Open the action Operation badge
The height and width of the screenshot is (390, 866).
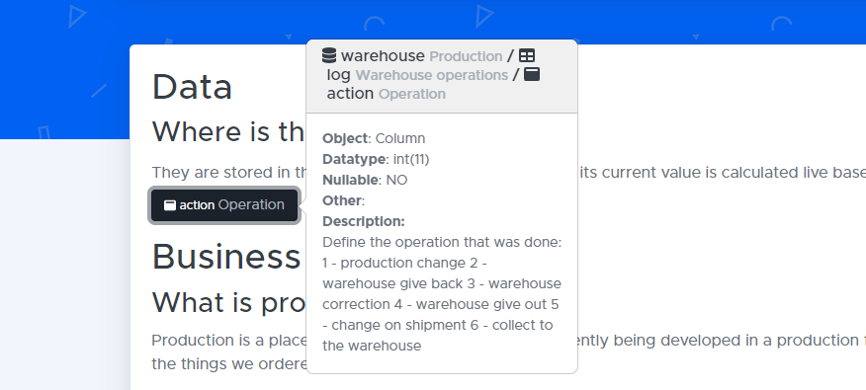[224, 205]
